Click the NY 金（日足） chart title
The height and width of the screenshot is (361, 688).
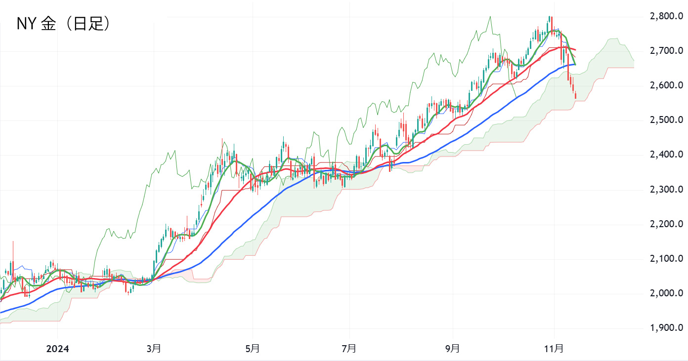coord(63,24)
